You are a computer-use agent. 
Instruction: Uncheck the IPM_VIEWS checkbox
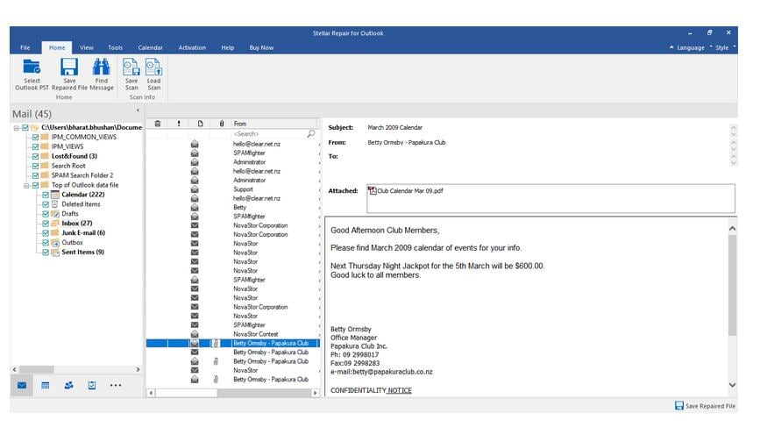(35, 146)
